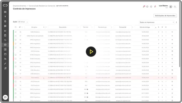Click the notifications bell icon
The height and width of the screenshot is (103, 182).
pos(155,7)
